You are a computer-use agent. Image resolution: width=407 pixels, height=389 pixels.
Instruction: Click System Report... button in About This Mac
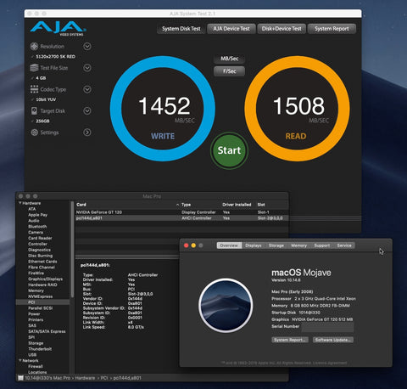point(290,340)
